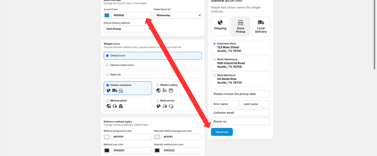Image resolution: width=377 pixels, height=156 pixels.
Task: Click the '900 Industrial Road' address text
Action: pos(231,63)
